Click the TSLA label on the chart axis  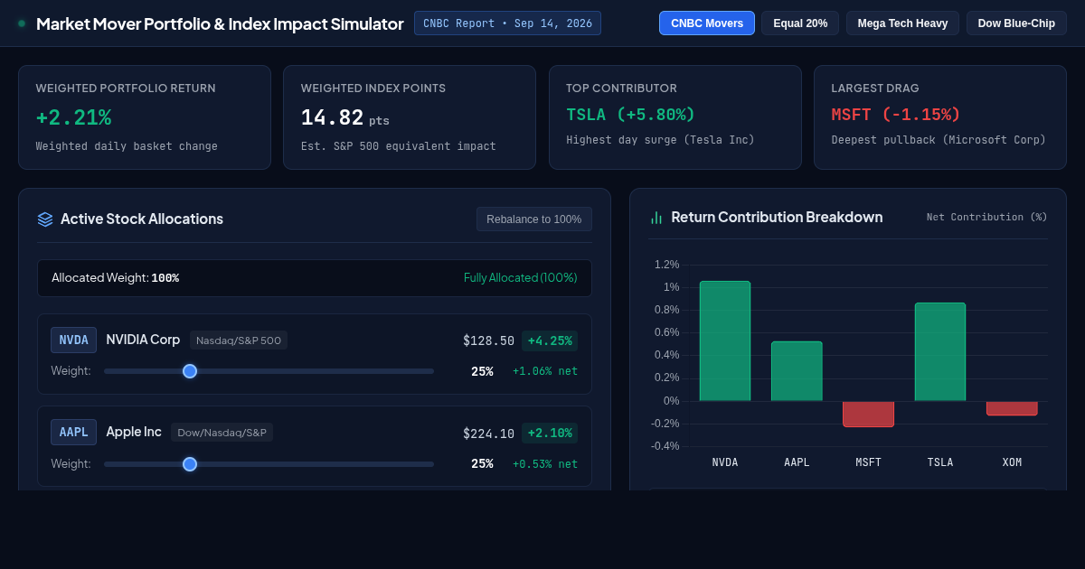click(x=940, y=462)
